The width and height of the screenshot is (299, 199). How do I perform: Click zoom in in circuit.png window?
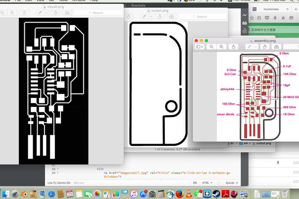(12, 13)
